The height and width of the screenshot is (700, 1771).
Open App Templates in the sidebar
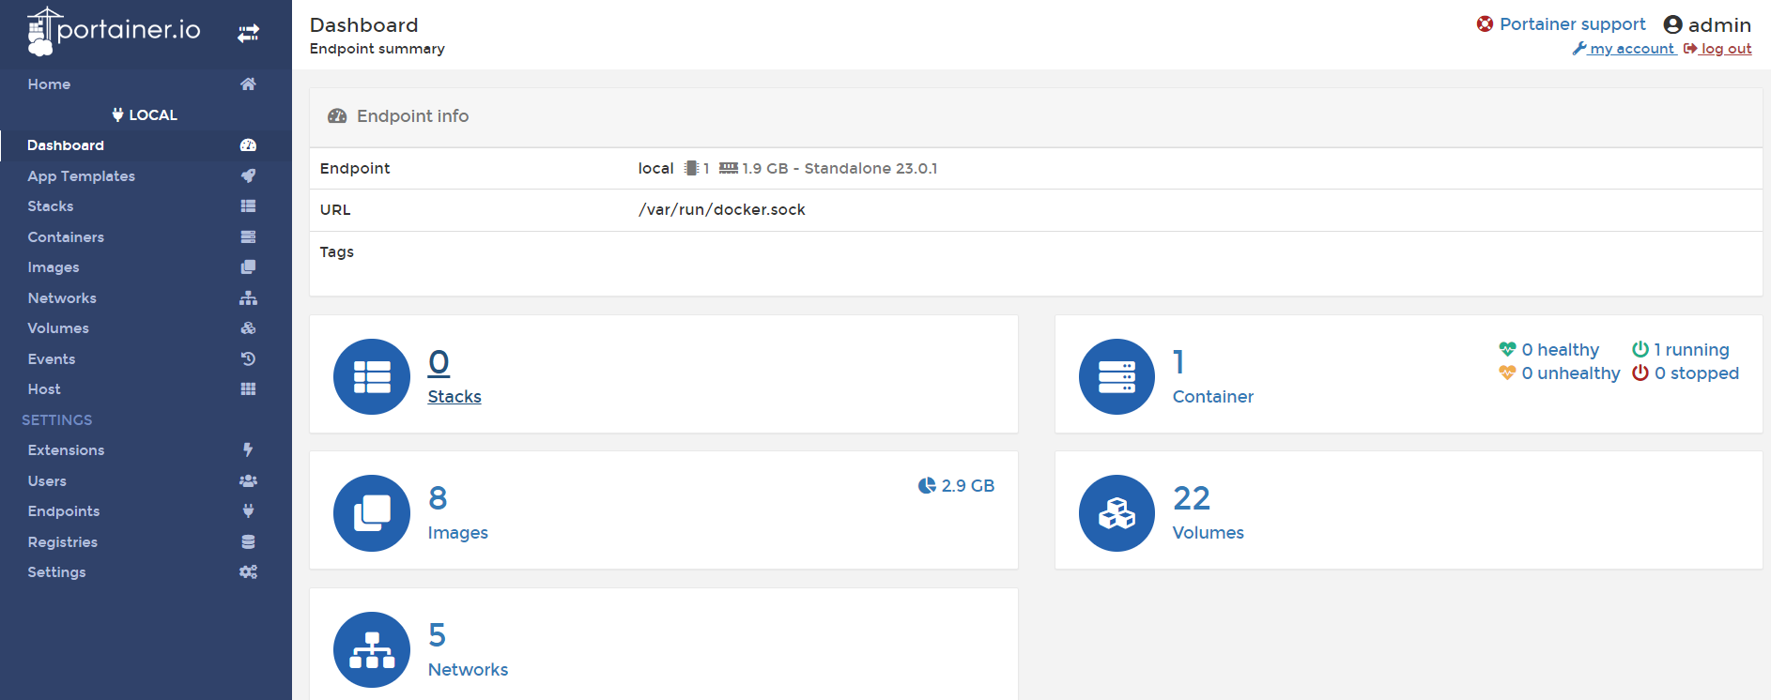(81, 176)
